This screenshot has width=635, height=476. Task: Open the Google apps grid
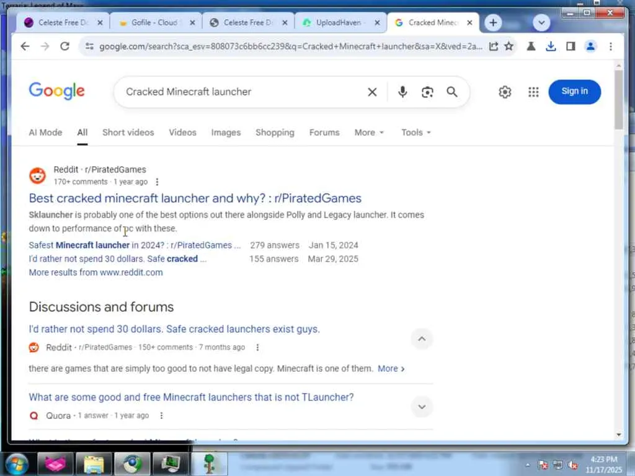pos(533,92)
